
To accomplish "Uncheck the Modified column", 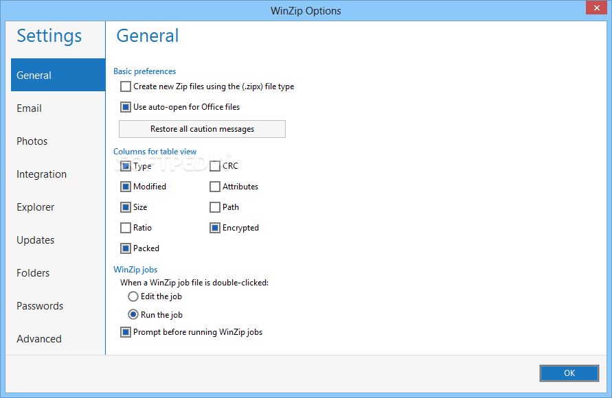I will point(125,187).
